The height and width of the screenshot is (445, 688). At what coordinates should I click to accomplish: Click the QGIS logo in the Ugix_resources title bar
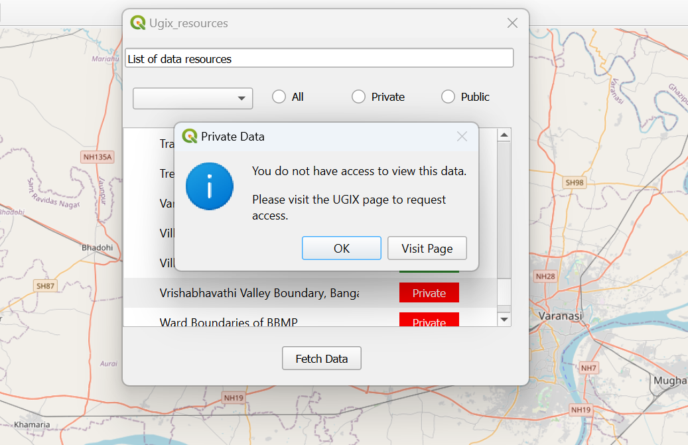click(x=138, y=23)
